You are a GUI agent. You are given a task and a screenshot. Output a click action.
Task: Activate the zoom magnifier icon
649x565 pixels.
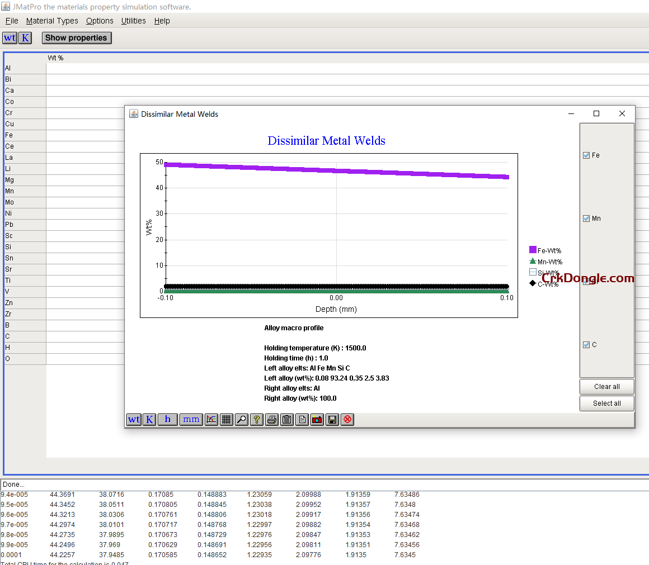coord(241,419)
